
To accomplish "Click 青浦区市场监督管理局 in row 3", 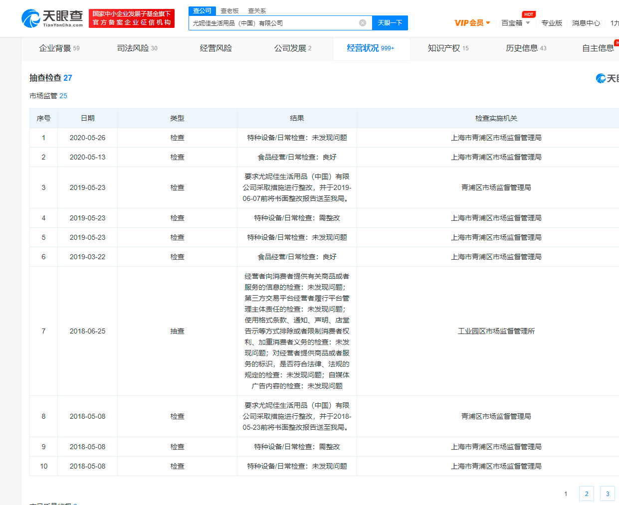I will [x=496, y=187].
